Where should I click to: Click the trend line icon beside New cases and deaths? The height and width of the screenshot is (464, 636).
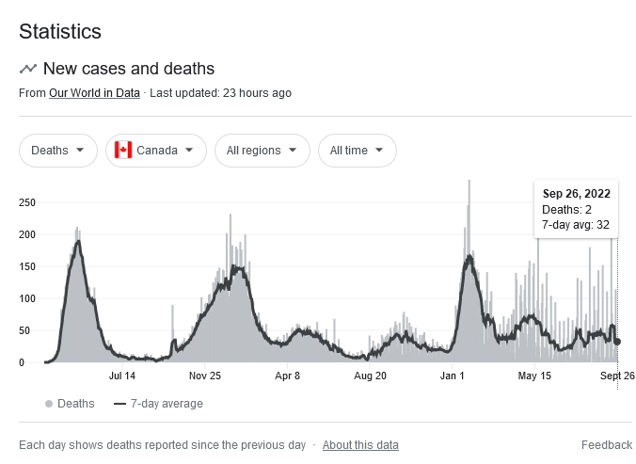pyautogui.click(x=28, y=69)
